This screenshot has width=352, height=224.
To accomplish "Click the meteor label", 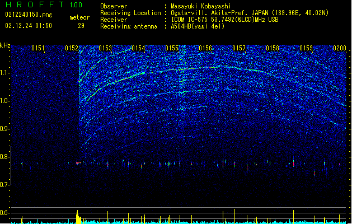I will [x=79, y=17].
